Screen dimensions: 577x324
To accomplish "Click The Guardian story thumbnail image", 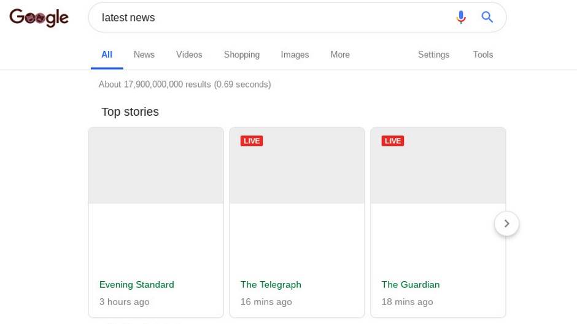I will tap(438, 172).
